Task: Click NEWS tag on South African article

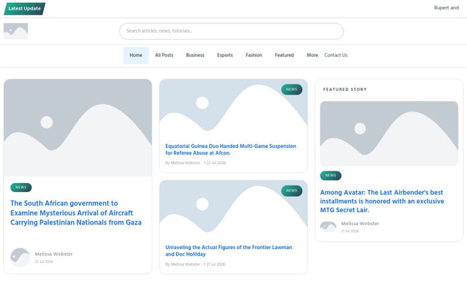Action: 21,188
